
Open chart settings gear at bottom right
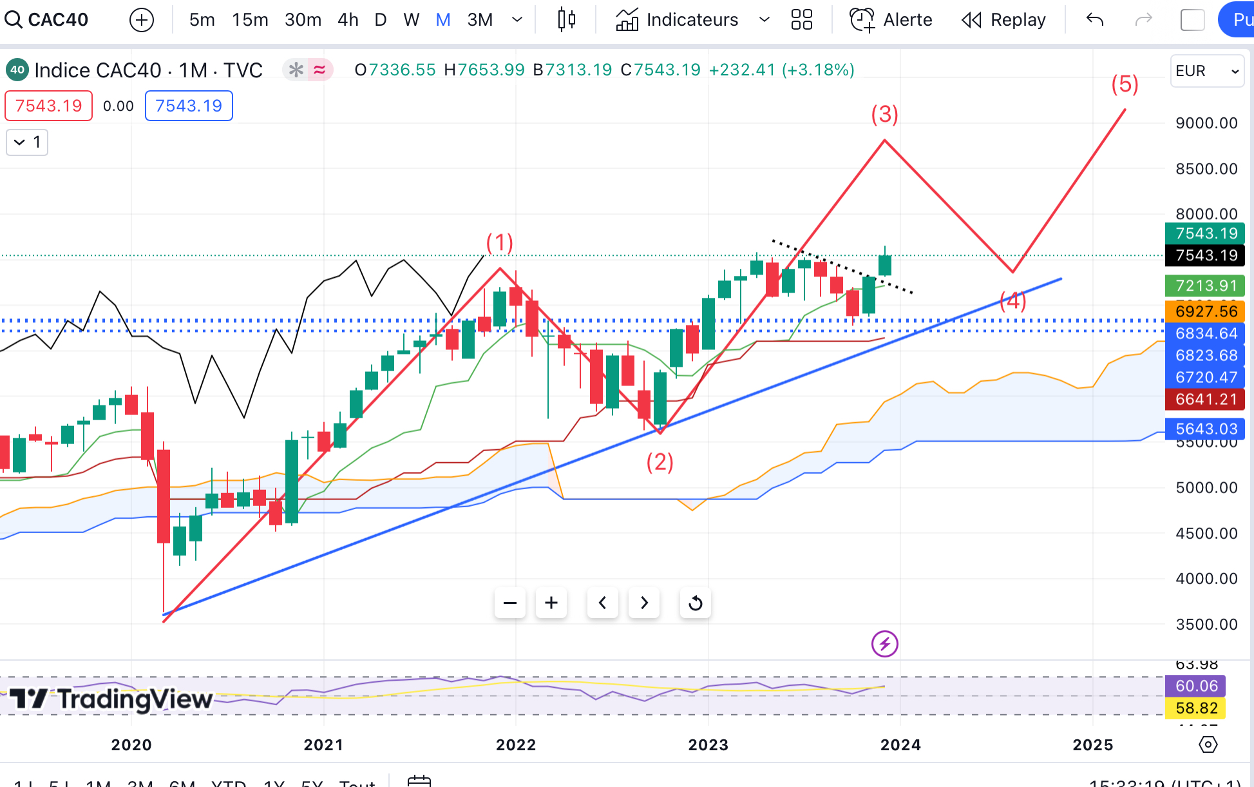point(1208,745)
